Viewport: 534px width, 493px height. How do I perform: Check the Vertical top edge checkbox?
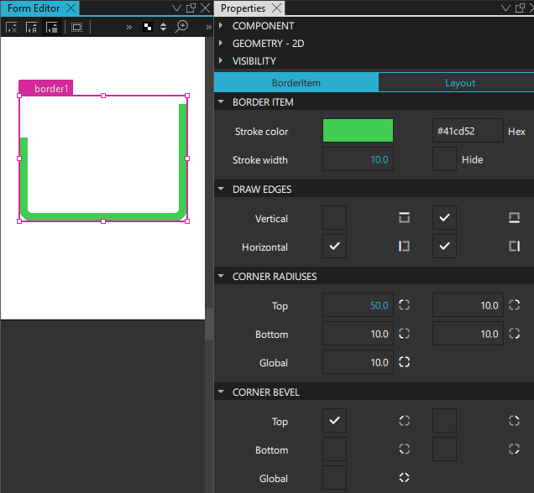(334, 218)
